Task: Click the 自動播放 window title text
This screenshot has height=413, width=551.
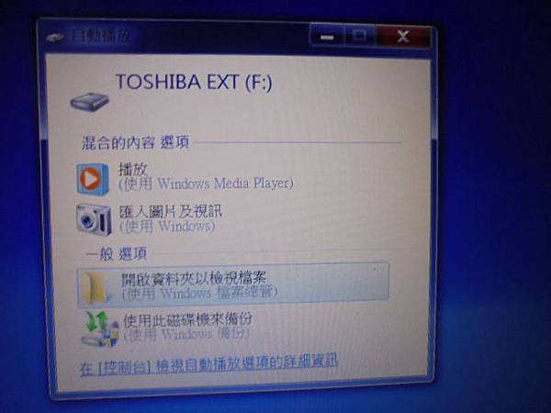Action: click(102, 36)
